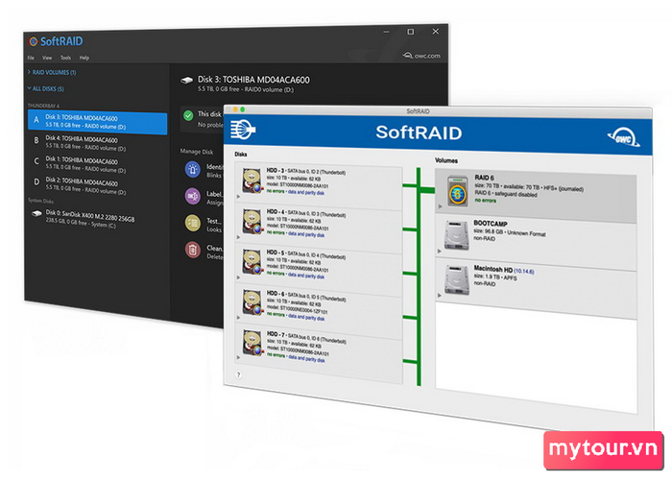Select Disk 1: TOSHIBA MD04ACA600 row C
The width and height of the screenshot is (672, 481).
coord(97,164)
